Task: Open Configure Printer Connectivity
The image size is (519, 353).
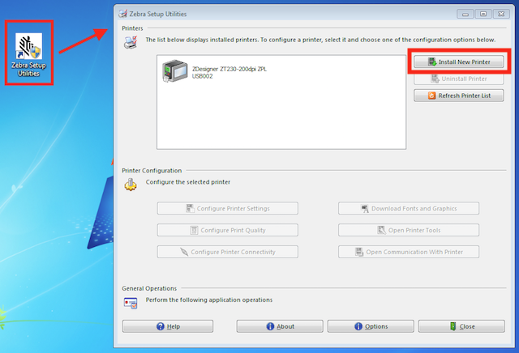Action: tap(228, 252)
